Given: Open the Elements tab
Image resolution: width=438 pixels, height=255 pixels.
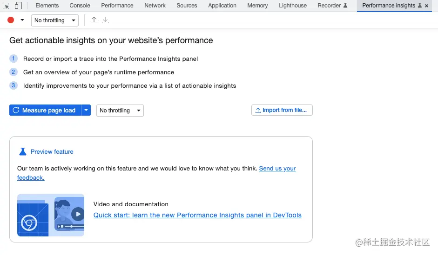Looking at the screenshot, I should click(x=47, y=6).
